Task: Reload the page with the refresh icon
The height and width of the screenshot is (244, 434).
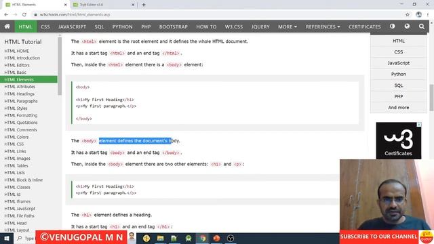Action: 24,15
